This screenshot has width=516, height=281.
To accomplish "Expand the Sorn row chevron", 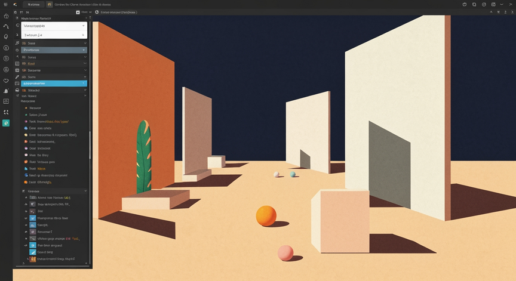I will 85,77.
